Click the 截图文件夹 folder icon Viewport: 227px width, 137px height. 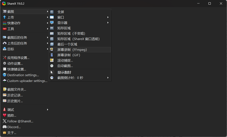click(x=5, y=90)
